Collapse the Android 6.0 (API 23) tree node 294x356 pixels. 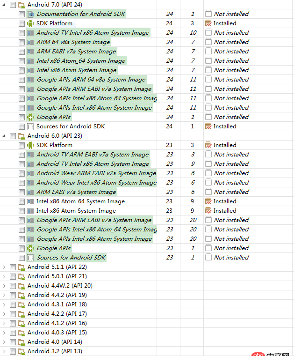(x=4, y=136)
